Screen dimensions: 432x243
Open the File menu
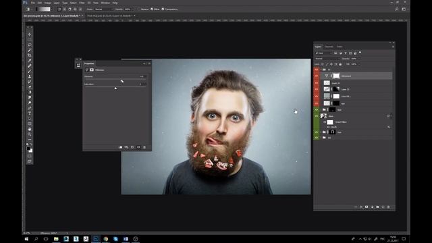[x=33, y=3]
